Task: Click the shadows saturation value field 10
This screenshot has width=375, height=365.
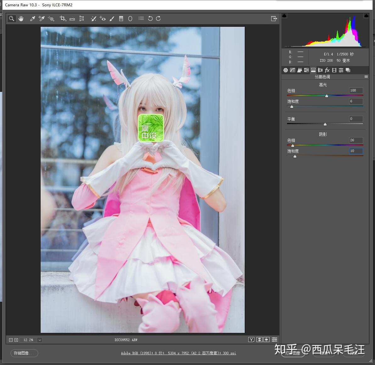Action: point(356,151)
